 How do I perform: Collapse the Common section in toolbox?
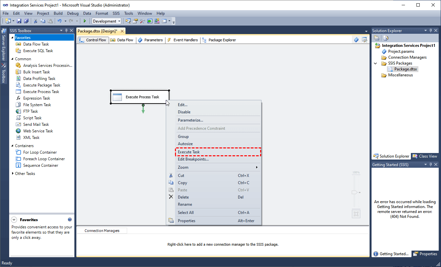(13, 59)
